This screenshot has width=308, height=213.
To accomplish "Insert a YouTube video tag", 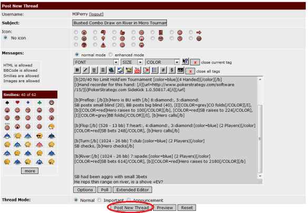I will click(137, 70).
